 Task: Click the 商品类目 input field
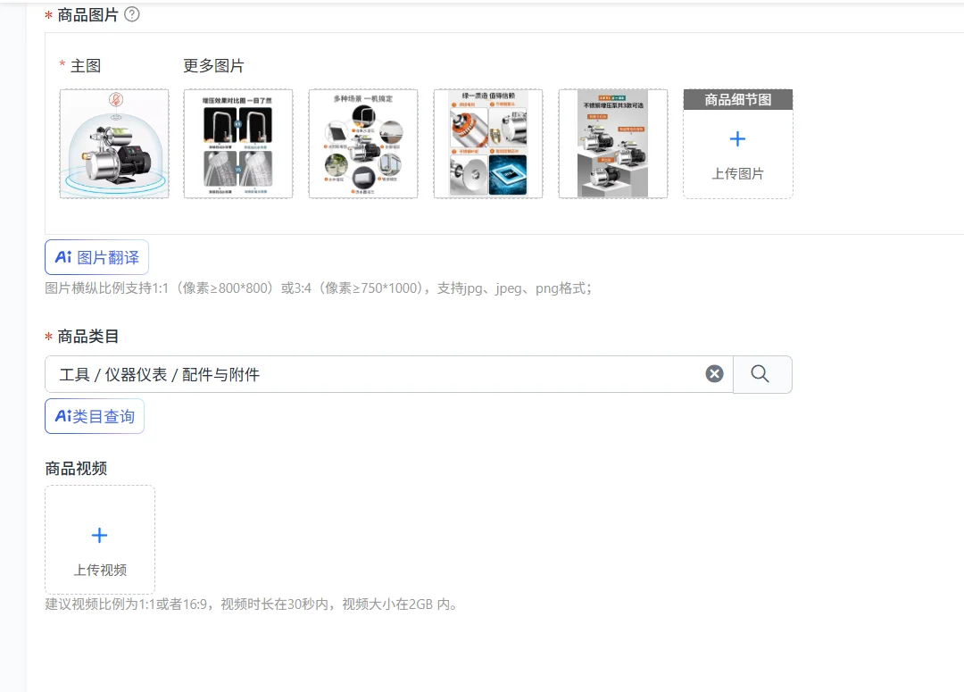pyautogui.click(x=388, y=374)
